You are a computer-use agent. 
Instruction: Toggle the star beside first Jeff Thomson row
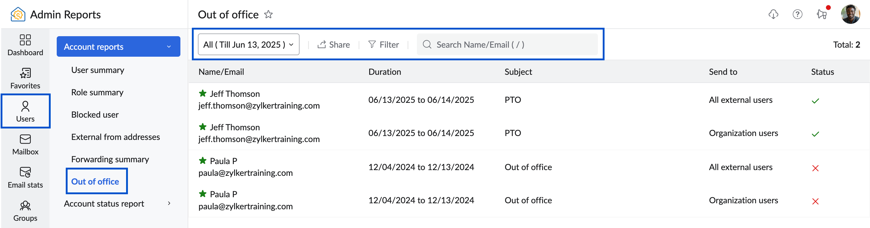coord(203,93)
